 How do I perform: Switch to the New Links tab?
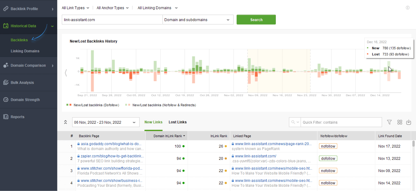click(153, 122)
